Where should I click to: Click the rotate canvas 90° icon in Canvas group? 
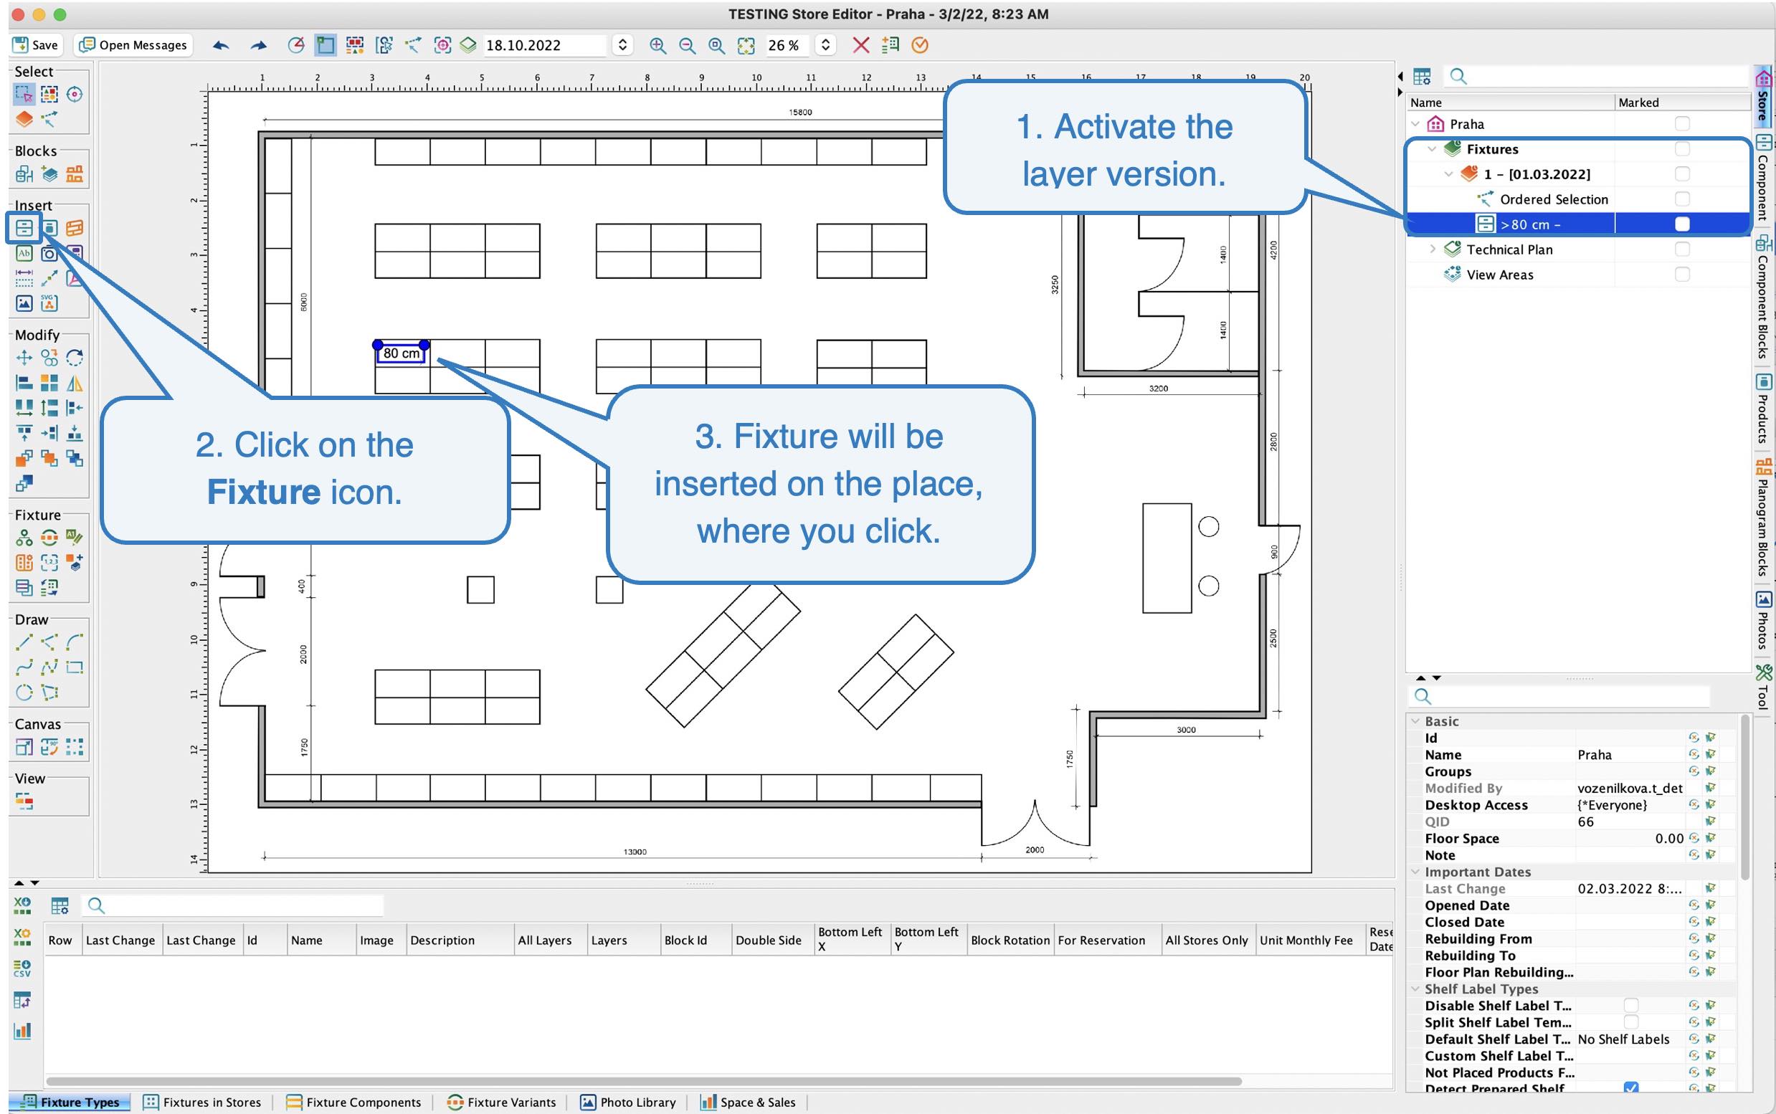coord(49,747)
